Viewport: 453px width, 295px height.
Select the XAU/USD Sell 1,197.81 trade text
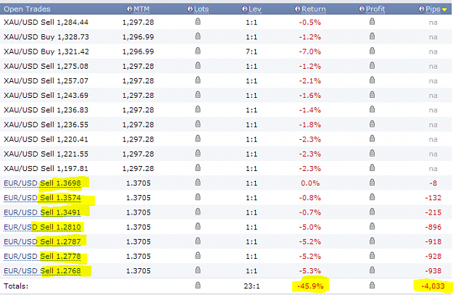(46, 168)
